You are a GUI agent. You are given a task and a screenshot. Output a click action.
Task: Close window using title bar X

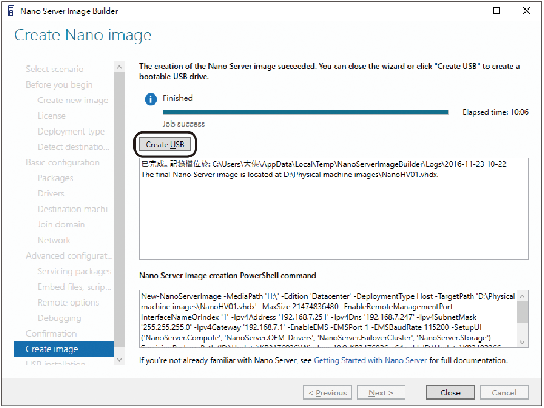(526, 11)
